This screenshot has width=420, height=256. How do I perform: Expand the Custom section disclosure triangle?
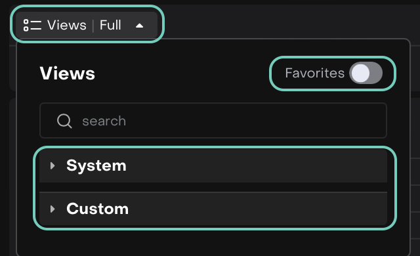coord(52,209)
